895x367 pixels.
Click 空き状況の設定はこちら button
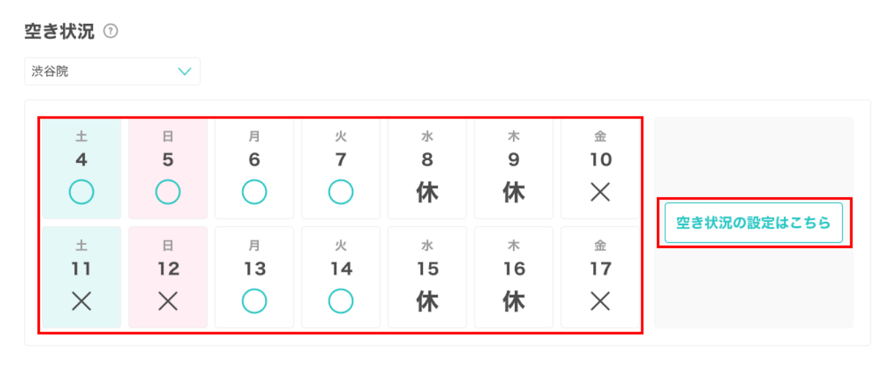click(x=754, y=223)
